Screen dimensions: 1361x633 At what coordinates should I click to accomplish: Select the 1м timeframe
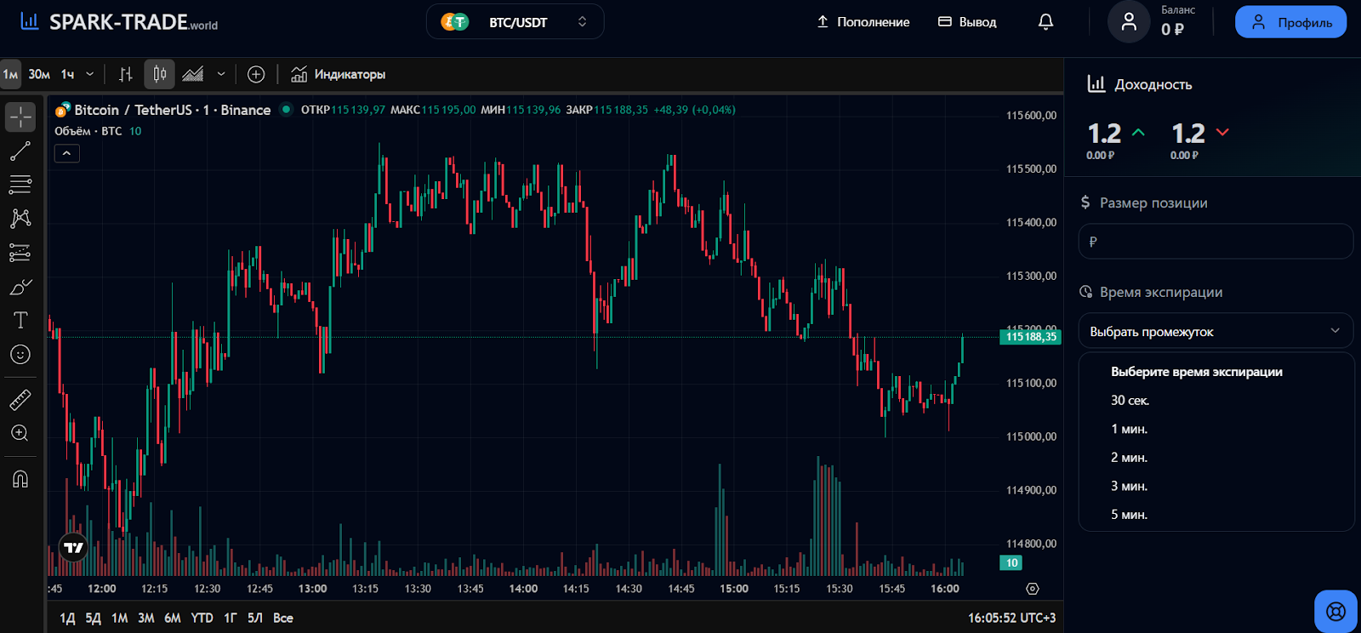10,75
